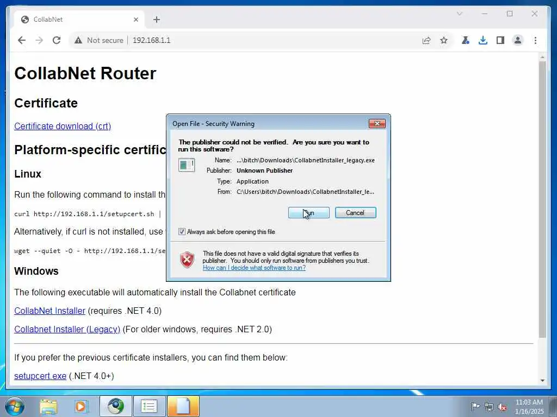Click the share page icon in address bar
The image size is (557, 417).
tap(426, 40)
